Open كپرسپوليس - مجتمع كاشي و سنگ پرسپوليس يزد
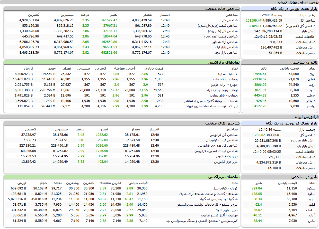This screenshot has height=229, width=319. [202, 221]
